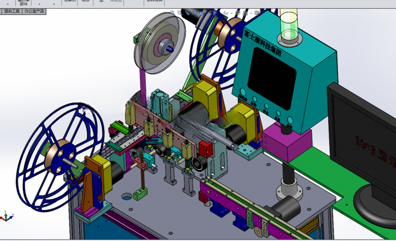This screenshot has width=396, height=241.
Task: Expand the Apply Scene dropdown arrow
Action: [251, 13]
